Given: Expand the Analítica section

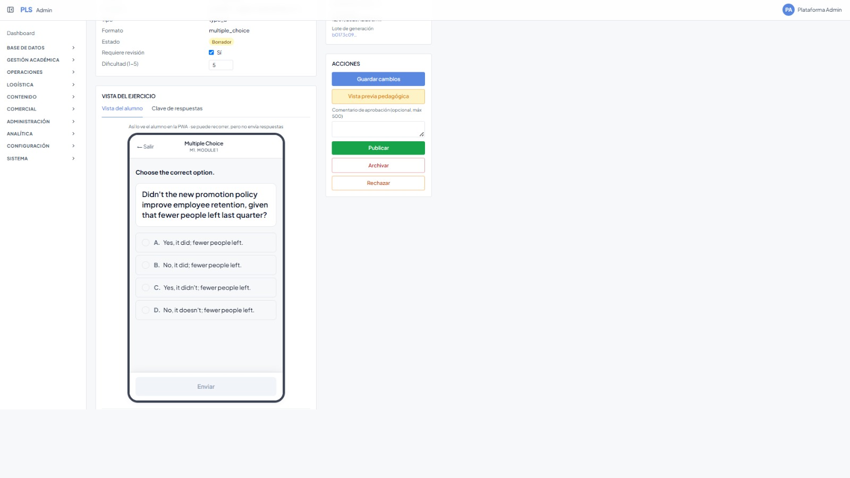Looking at the screenshot, I should 41,134.
